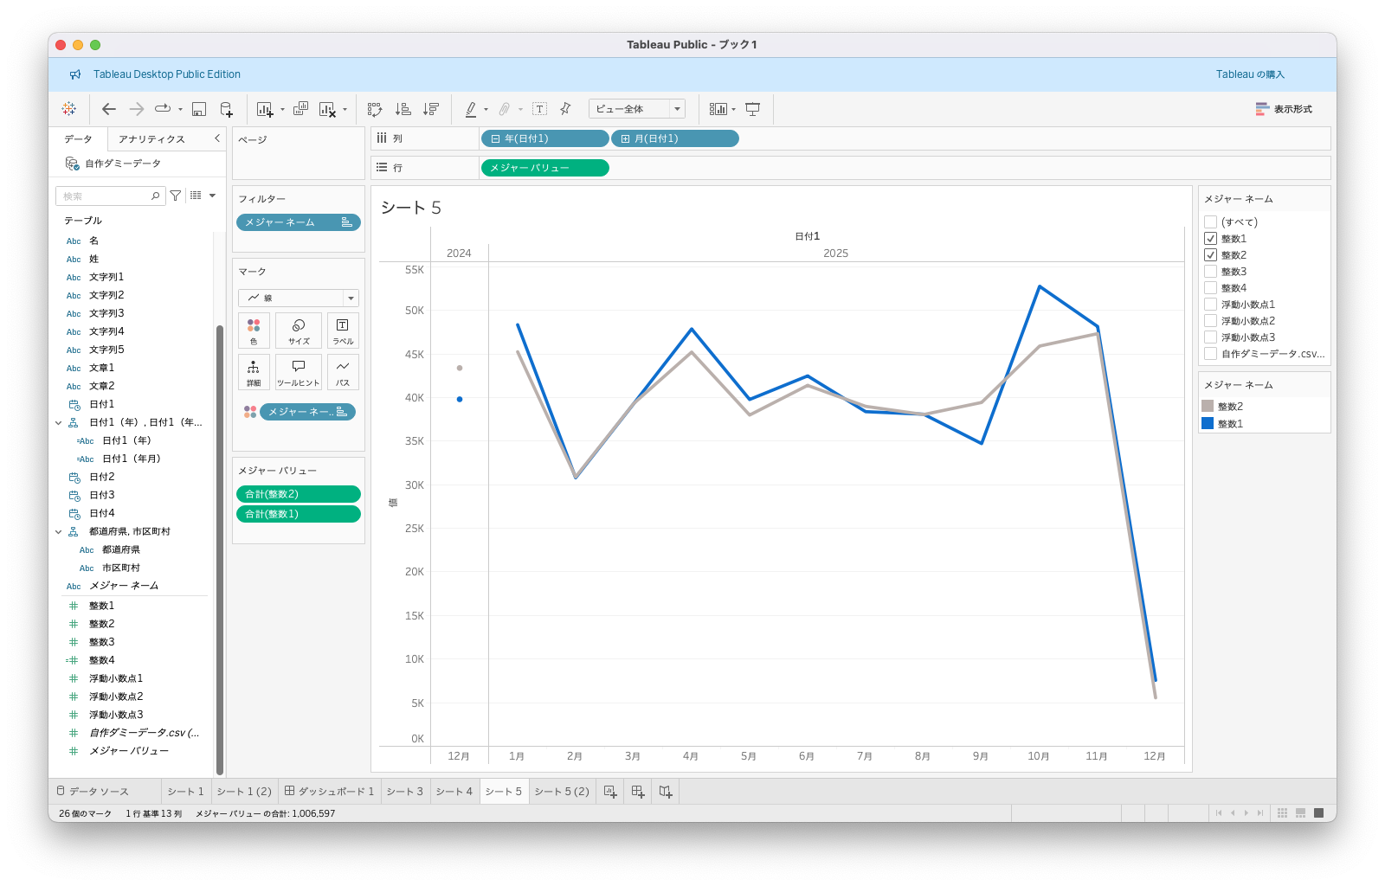Uncheck the 整数1 filter checkbox
The height and width of the screenshot is (886, 1385).
[x=1211, y=239]
